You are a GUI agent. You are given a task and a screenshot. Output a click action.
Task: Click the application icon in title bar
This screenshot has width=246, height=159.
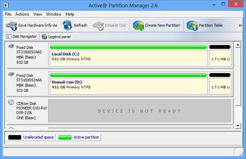coord(6,5)
